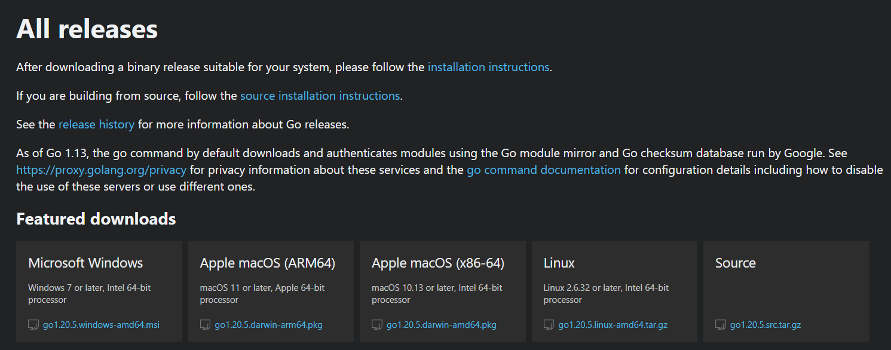
Task: Select the Microsoft Windows download card title
Action: pos(85,263)
